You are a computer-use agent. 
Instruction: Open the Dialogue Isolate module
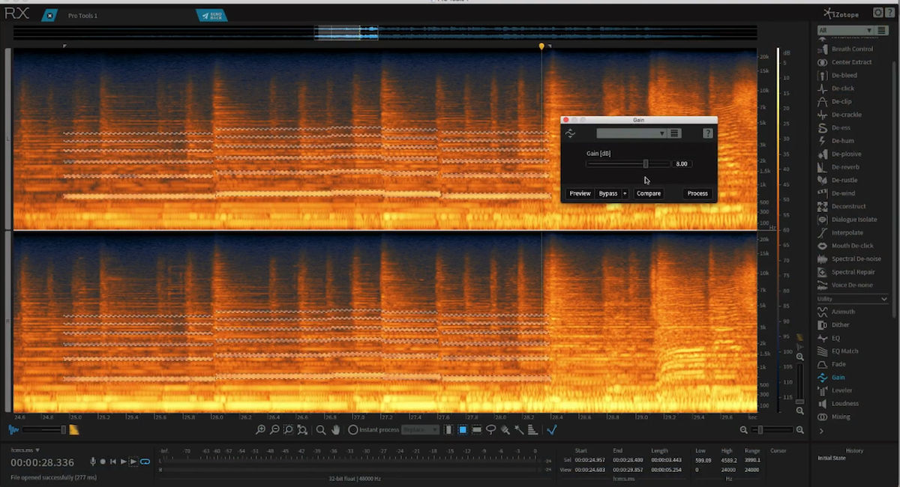(x=853, y=220)
